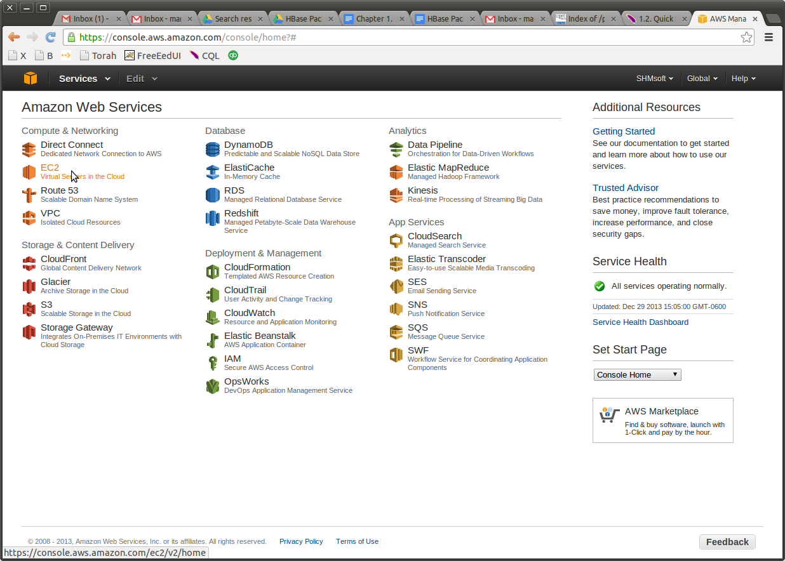The image size is (785, 561).
Task: Switch to the Index of tab
Action: coord(586,18)
